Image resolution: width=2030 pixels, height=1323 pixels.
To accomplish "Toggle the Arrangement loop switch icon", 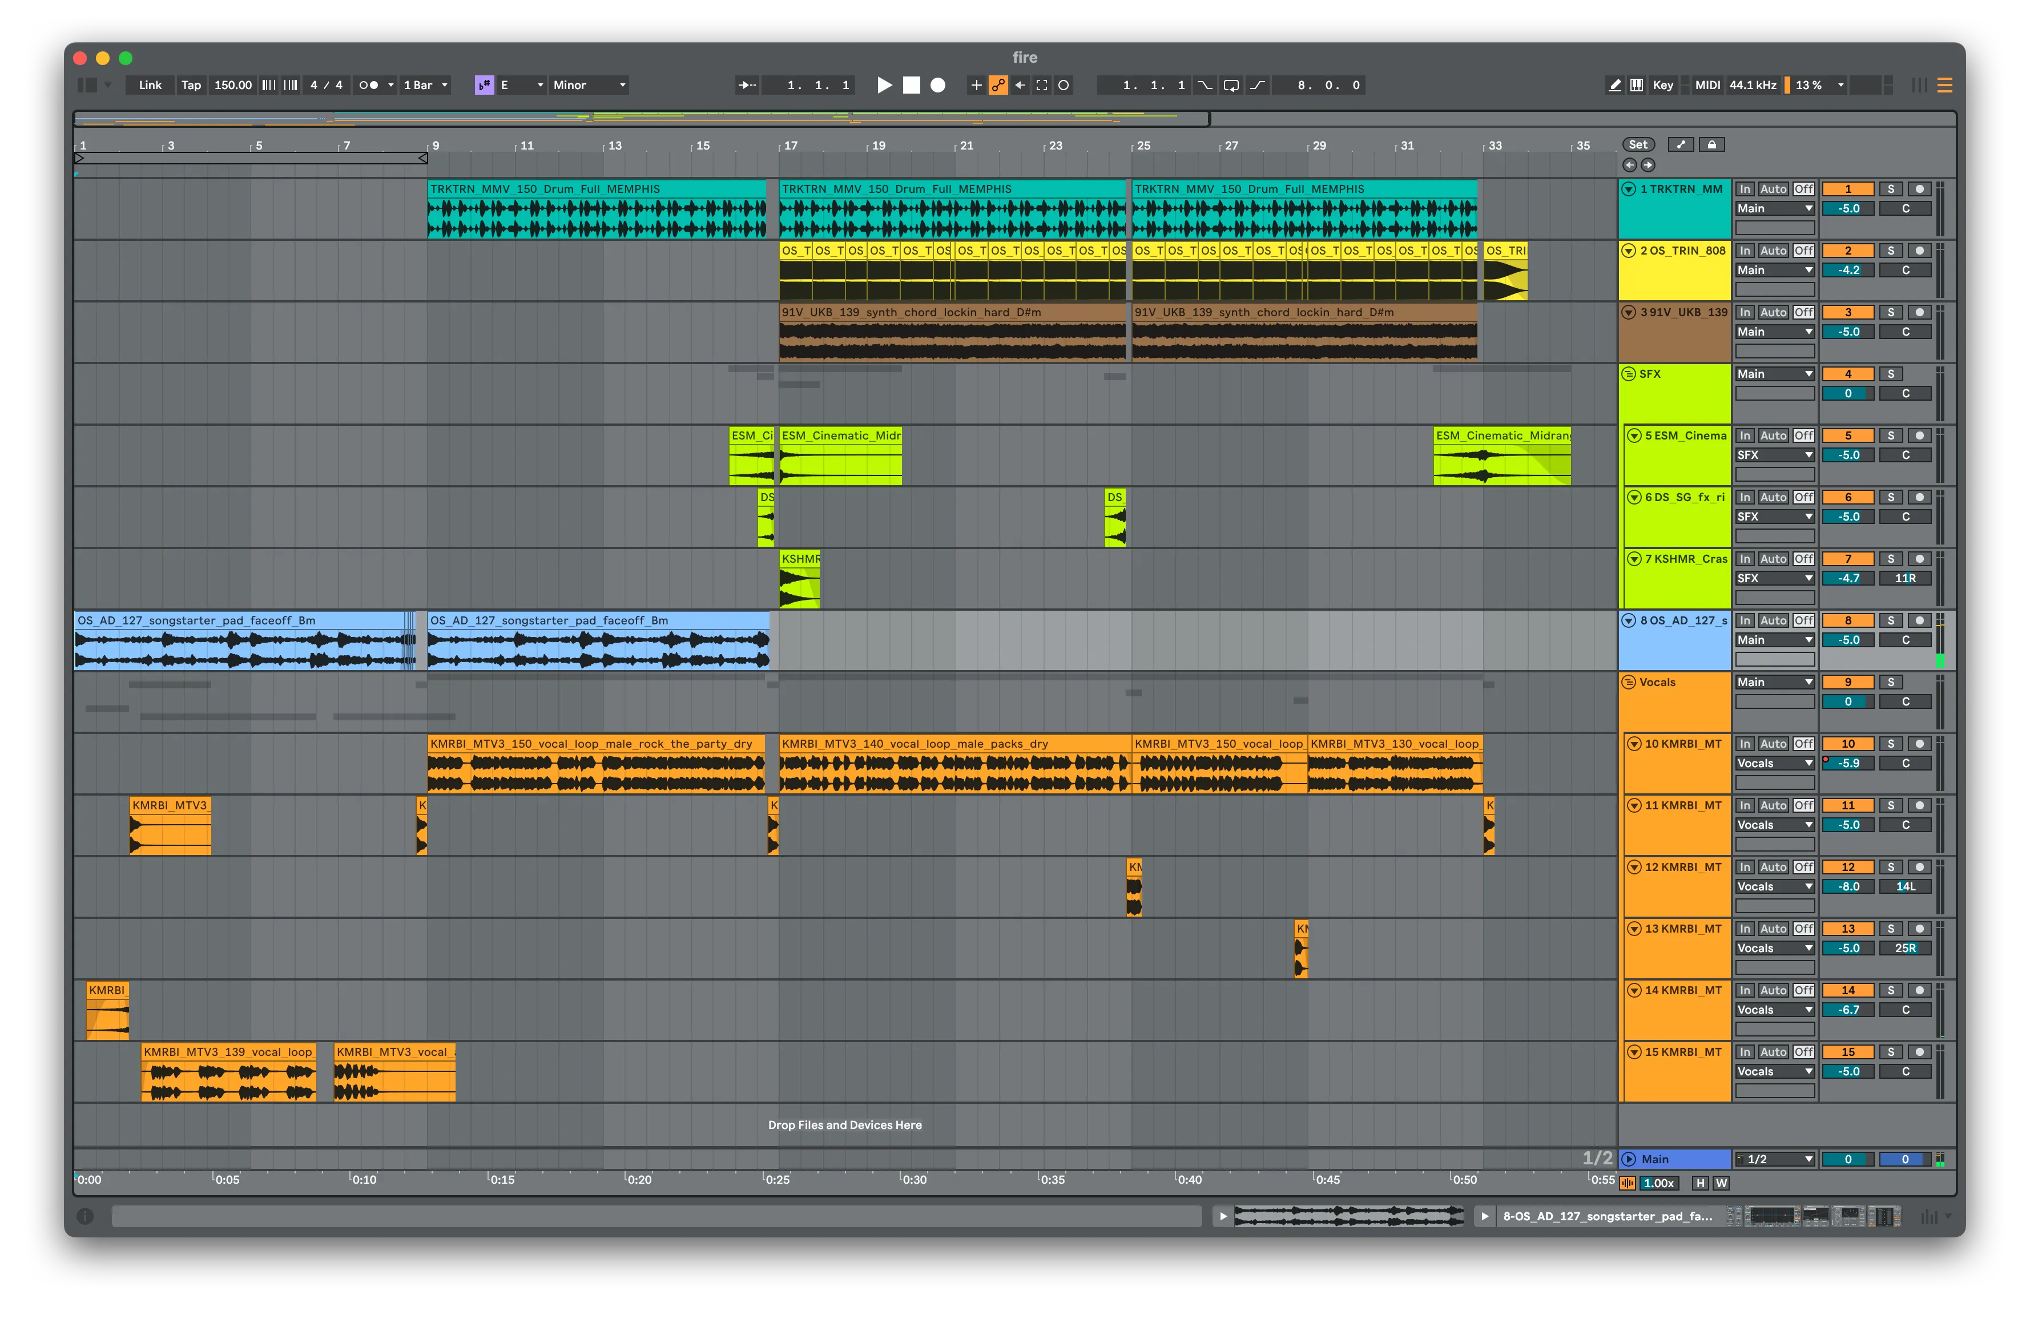I will click(x=1231, y=85).
